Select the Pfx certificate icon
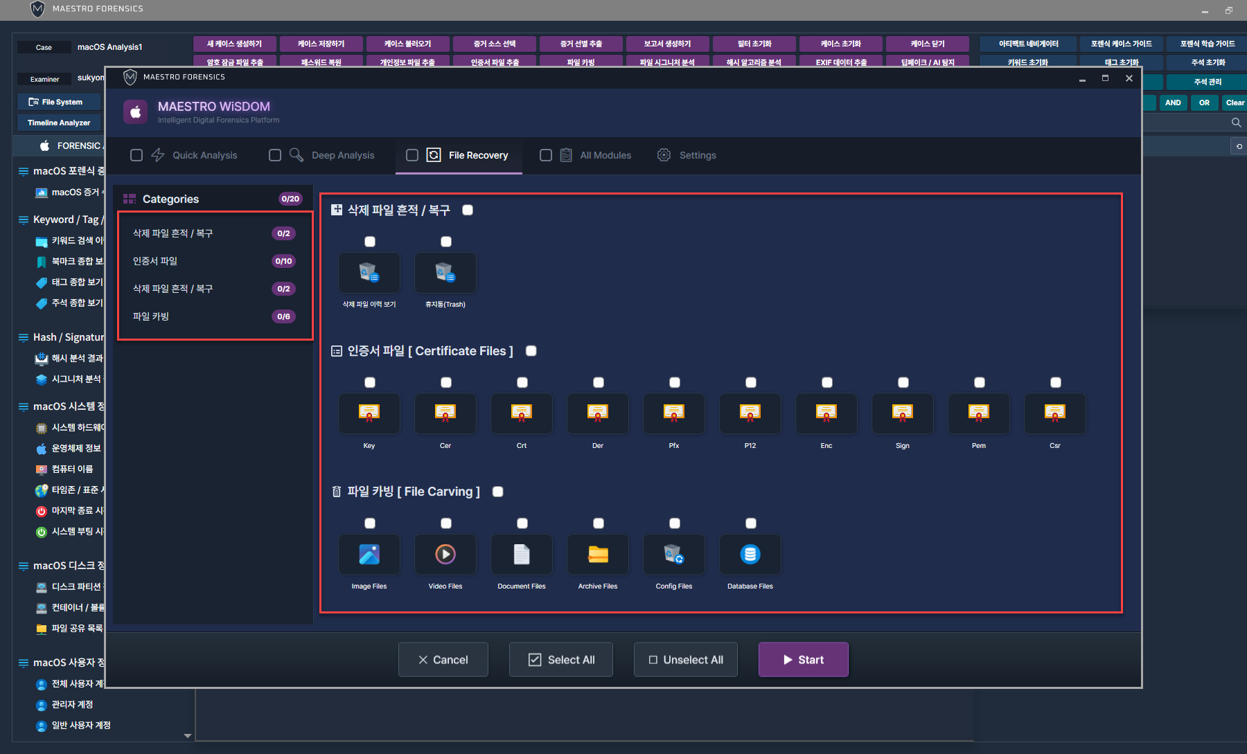Image resolution: width=1247 pixels, height=754 pixels. [x=674, y=413]
